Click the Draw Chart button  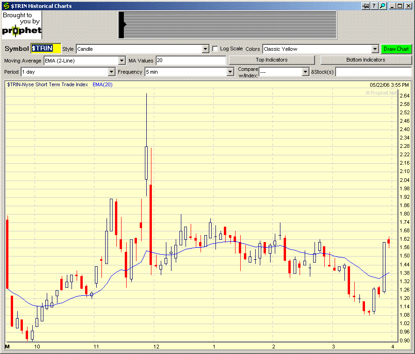coord(396,49)
